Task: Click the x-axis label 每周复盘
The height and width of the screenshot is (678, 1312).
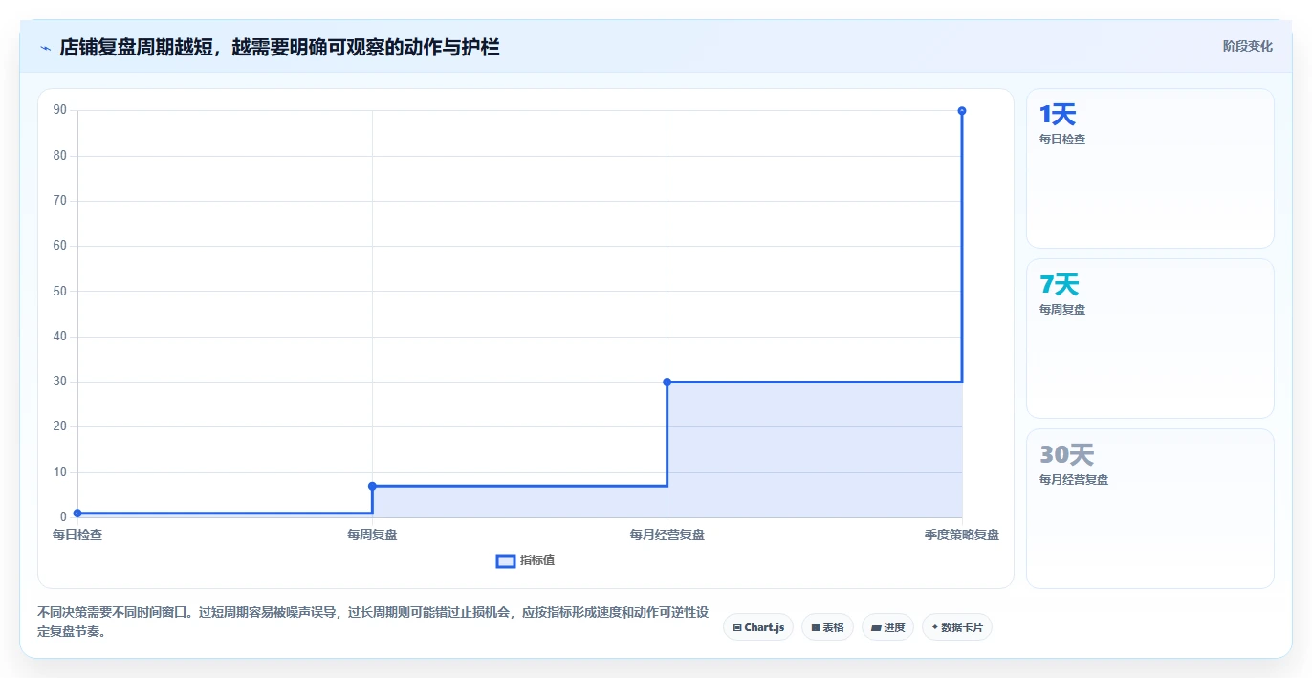Action: click(x=372, y=535)
